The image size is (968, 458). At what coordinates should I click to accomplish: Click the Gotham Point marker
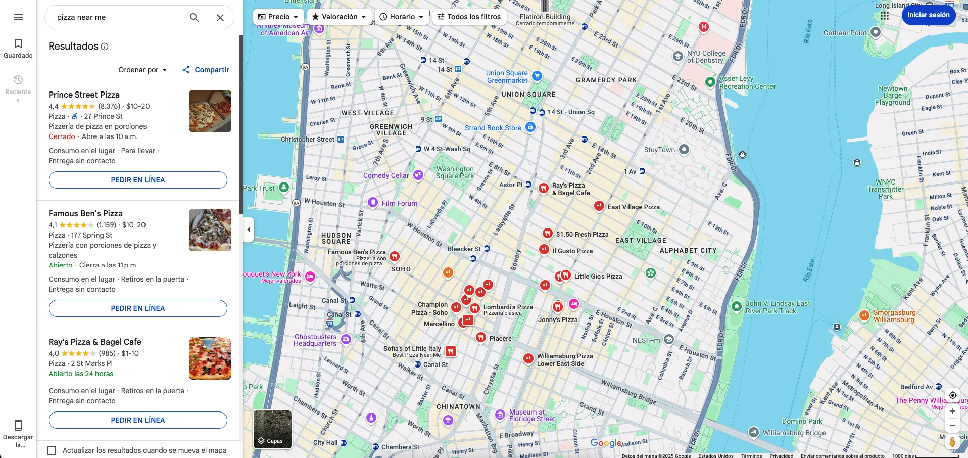point(876,32)
